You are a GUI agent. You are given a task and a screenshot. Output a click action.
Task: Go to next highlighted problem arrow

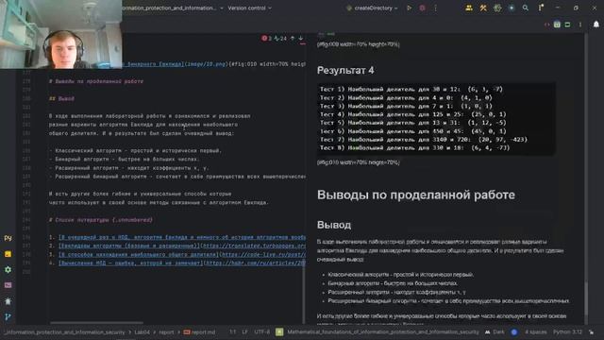click(x=300, y=38)
